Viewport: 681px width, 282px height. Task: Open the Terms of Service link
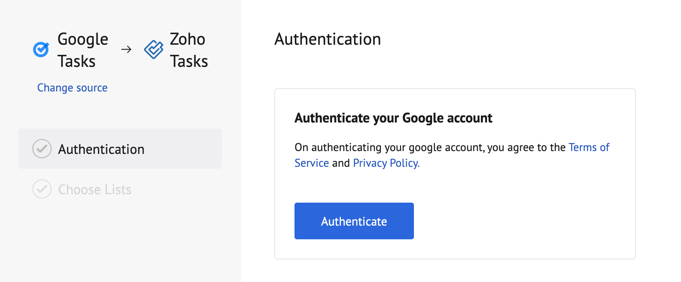(589, 147)
